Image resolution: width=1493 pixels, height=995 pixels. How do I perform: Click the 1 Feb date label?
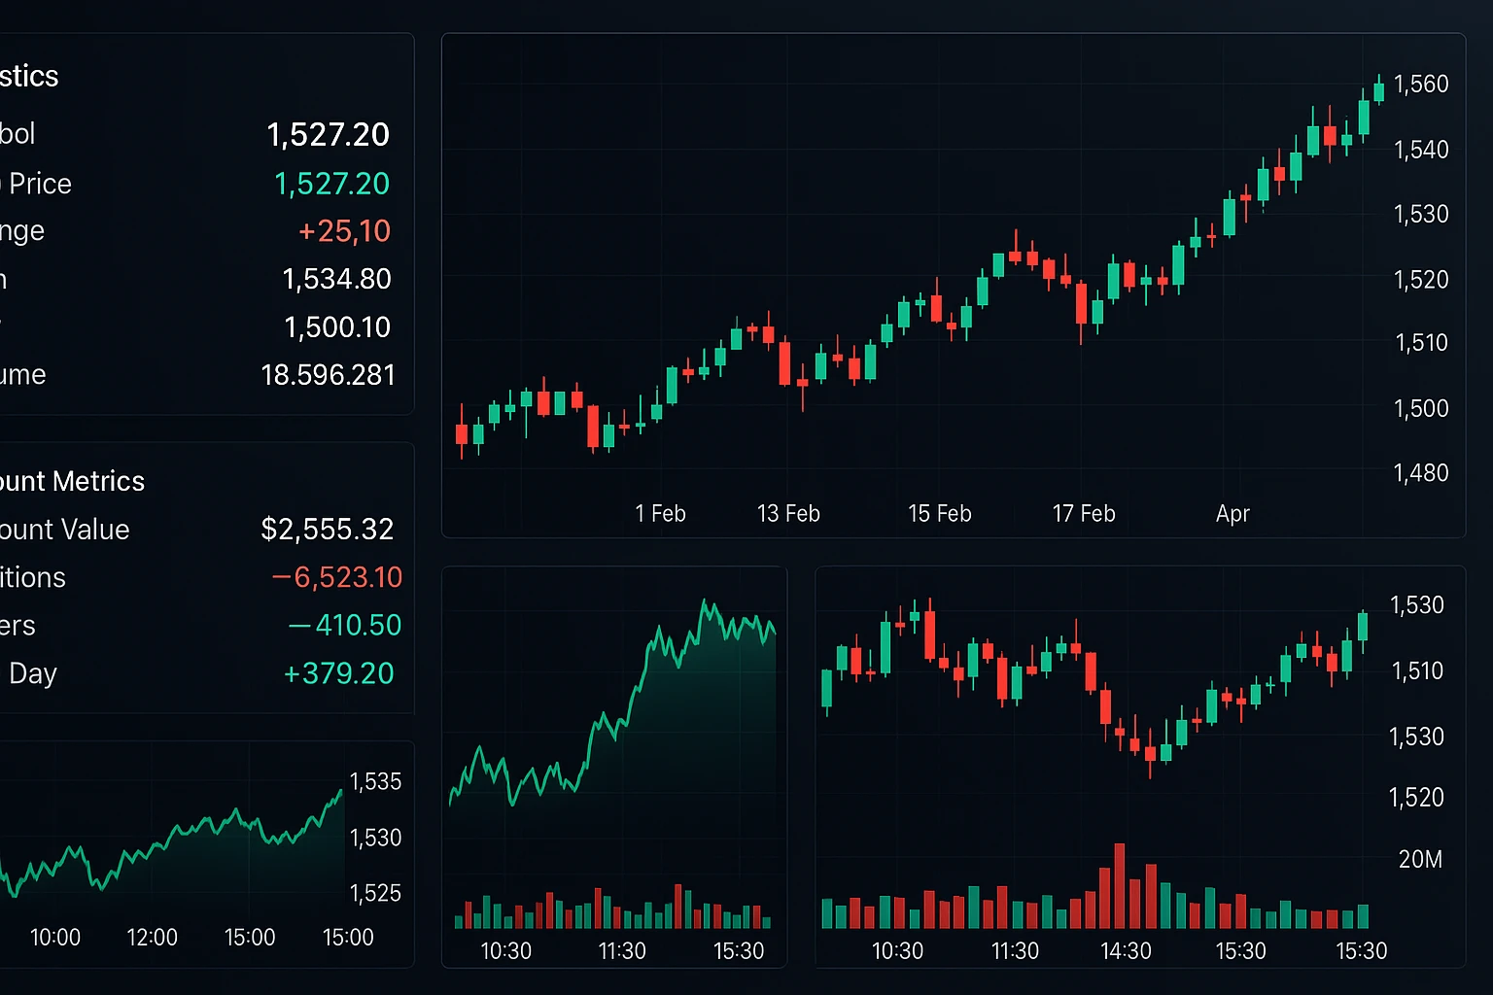coord(661,513)
